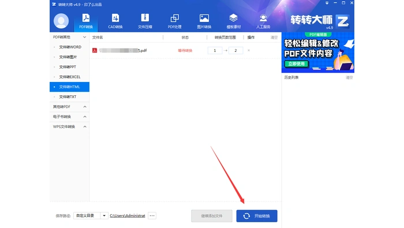Open the 模板素材 section

233,21
